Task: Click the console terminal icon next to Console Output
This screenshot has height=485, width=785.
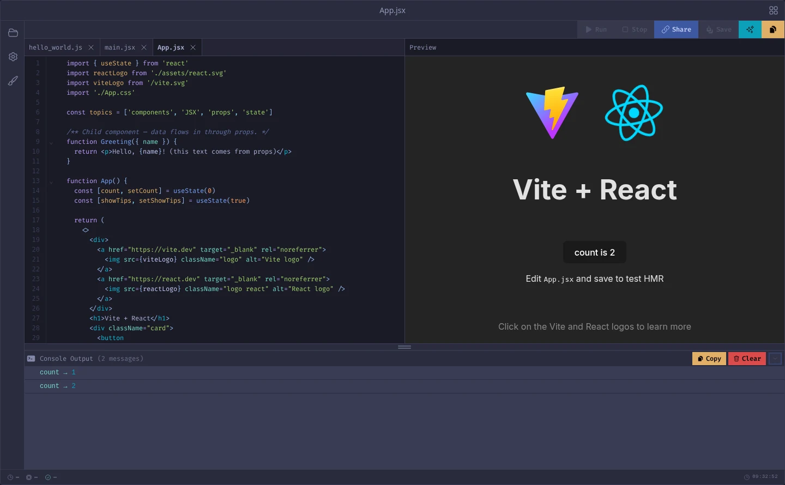Action: point(31,359)
